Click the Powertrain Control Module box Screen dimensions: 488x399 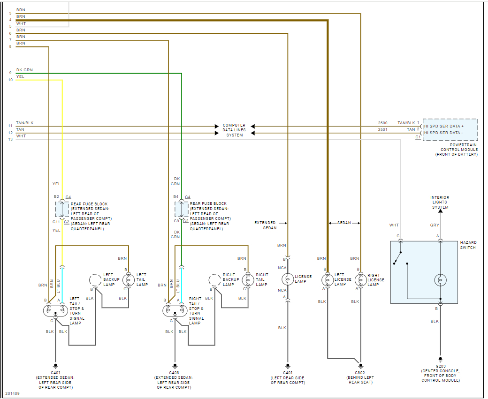(450, 130)
